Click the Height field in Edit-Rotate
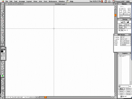The image size is (132, 99). (126, 43)
